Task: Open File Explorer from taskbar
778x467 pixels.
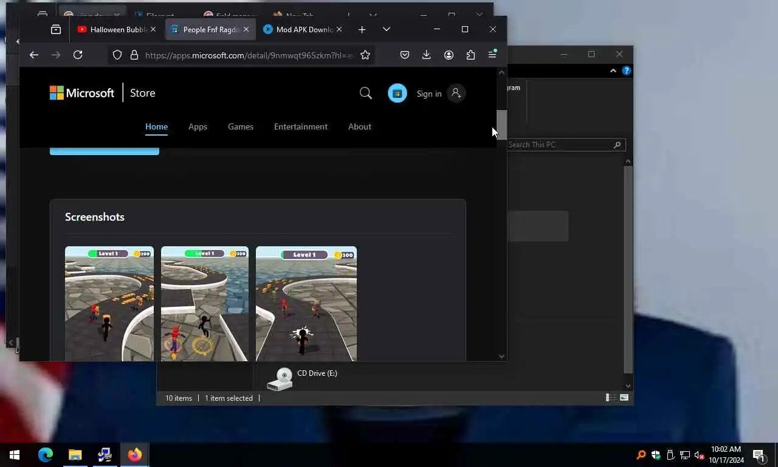Action: coord(75,455)
